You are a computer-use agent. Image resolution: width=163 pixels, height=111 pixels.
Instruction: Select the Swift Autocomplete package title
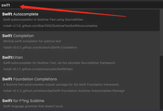click(20, 14)
